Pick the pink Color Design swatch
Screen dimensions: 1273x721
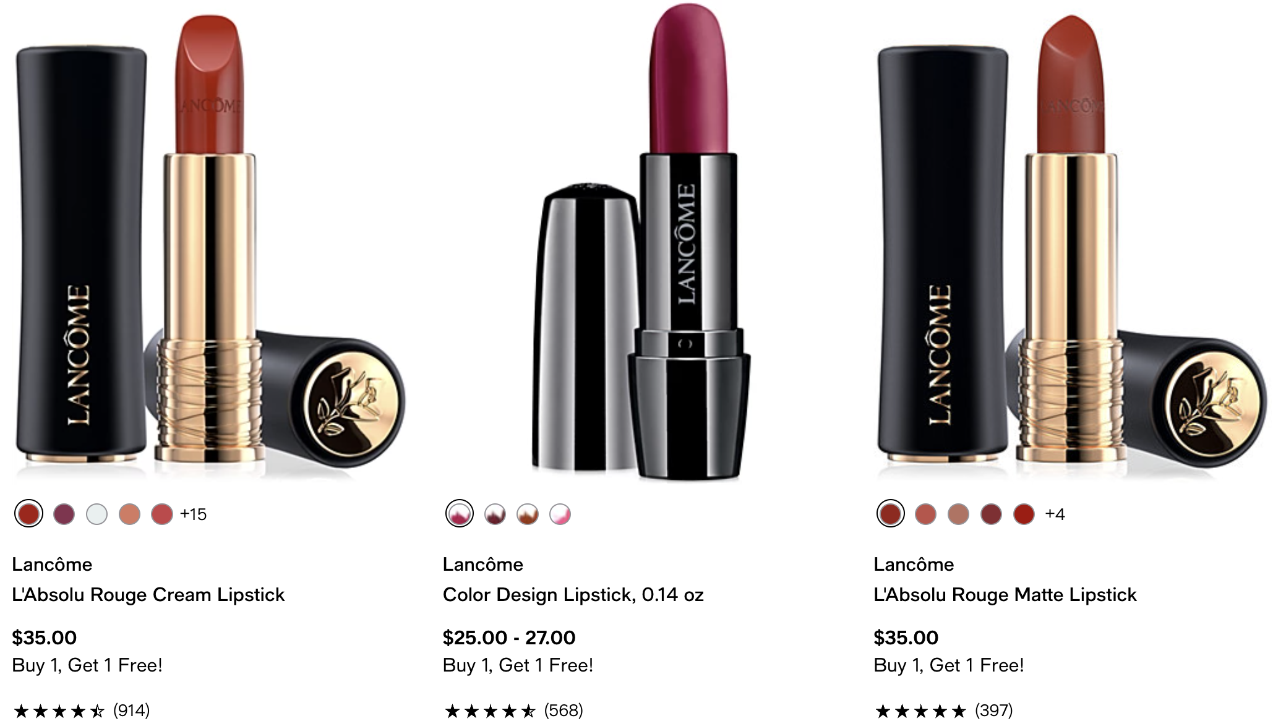point(560,514)
